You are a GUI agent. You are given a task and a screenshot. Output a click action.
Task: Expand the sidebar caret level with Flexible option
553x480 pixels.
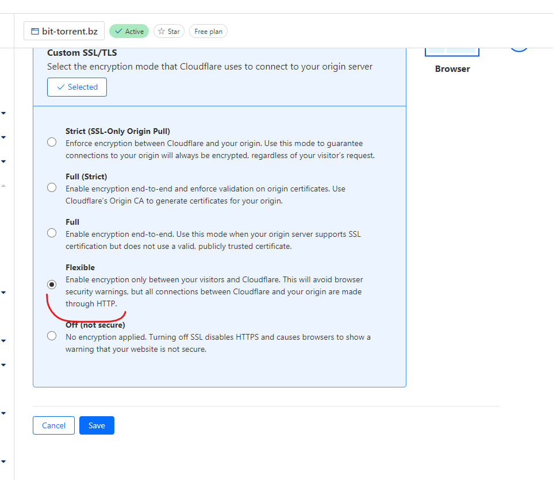coord(3,292)
